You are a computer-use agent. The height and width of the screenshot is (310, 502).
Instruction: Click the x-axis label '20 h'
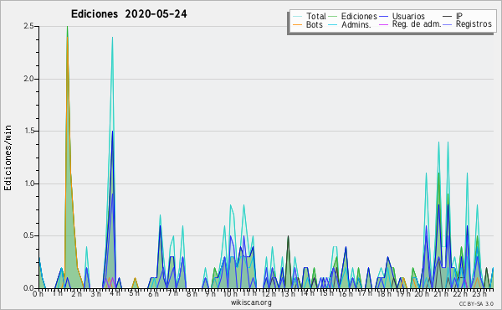(x=422, y=294)
